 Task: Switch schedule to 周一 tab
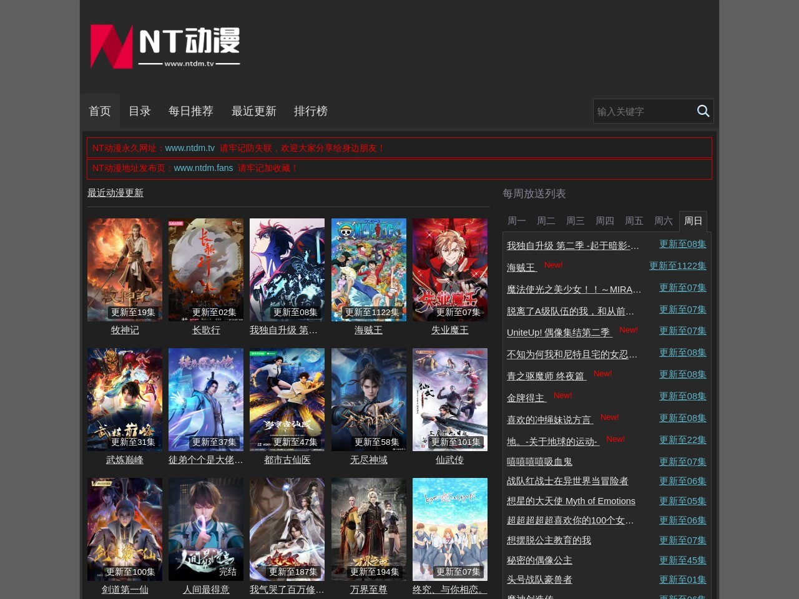tap(517, 221)
